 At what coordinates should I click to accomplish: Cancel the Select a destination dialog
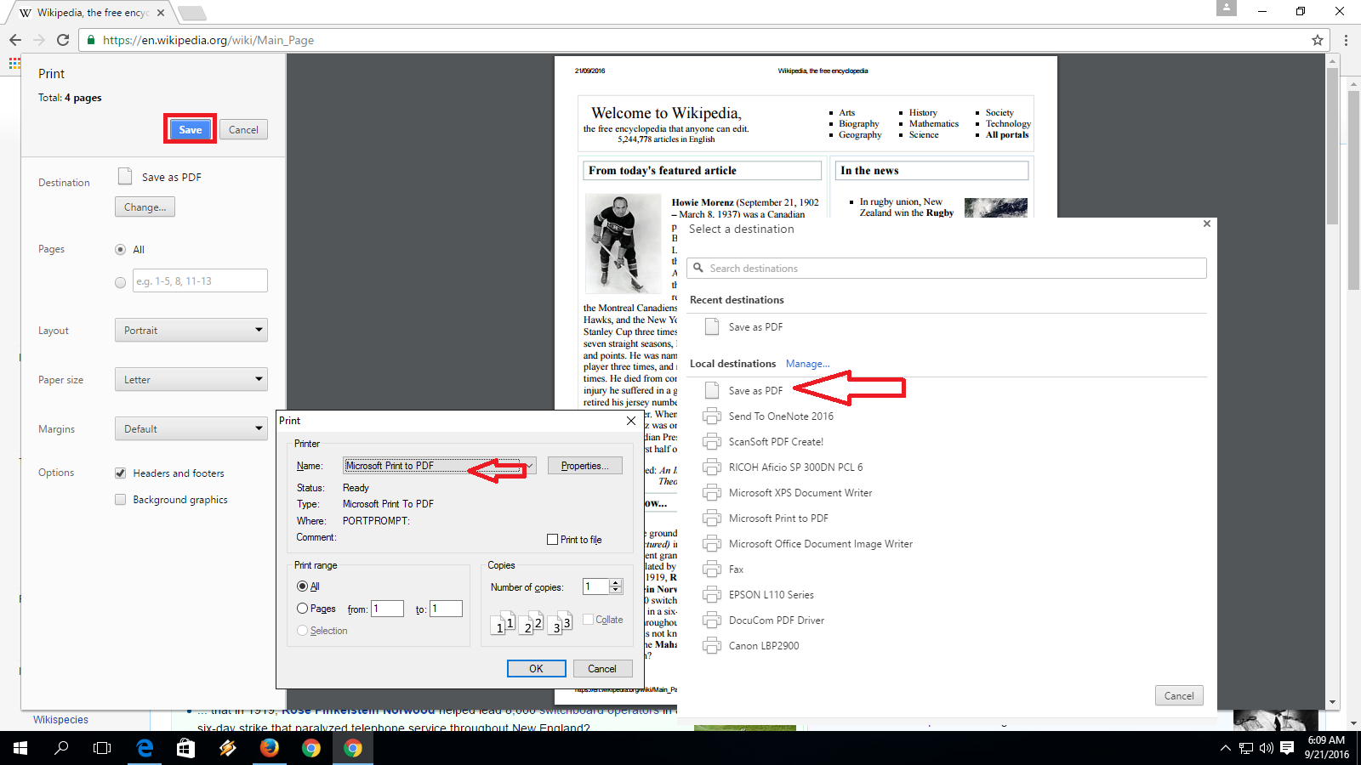(x=1179, y=695)
